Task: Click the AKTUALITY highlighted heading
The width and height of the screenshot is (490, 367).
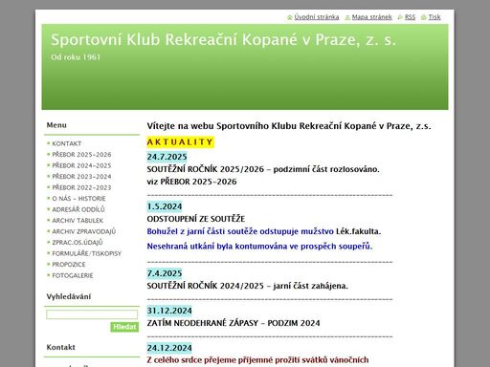Action: point(180,142)
